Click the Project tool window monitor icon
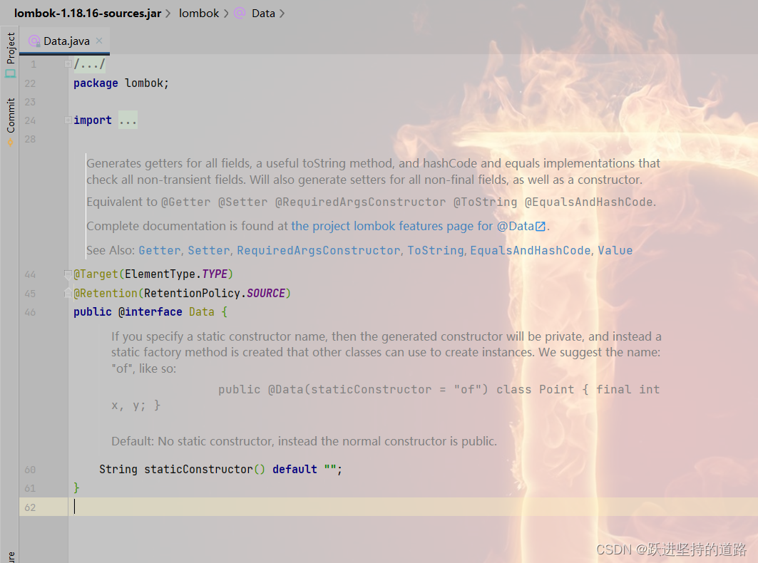The width and height of the screenshot is (758, 563). (10, 74)
